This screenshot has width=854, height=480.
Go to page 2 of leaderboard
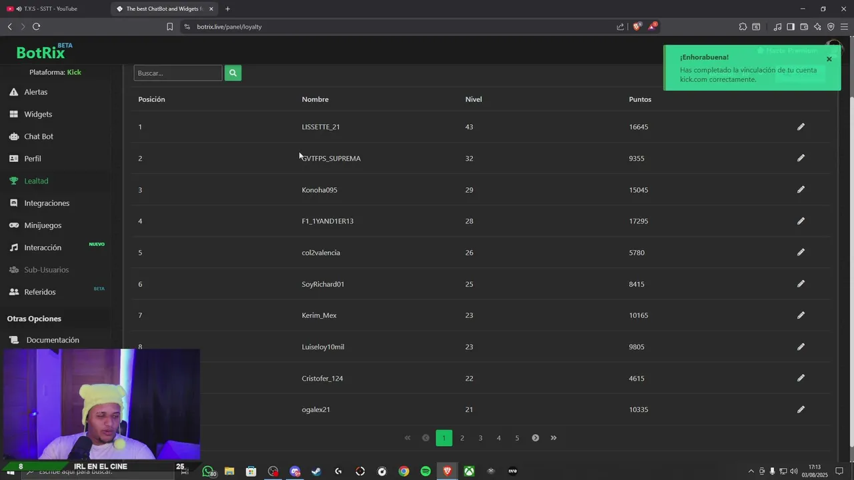(462, 438)
